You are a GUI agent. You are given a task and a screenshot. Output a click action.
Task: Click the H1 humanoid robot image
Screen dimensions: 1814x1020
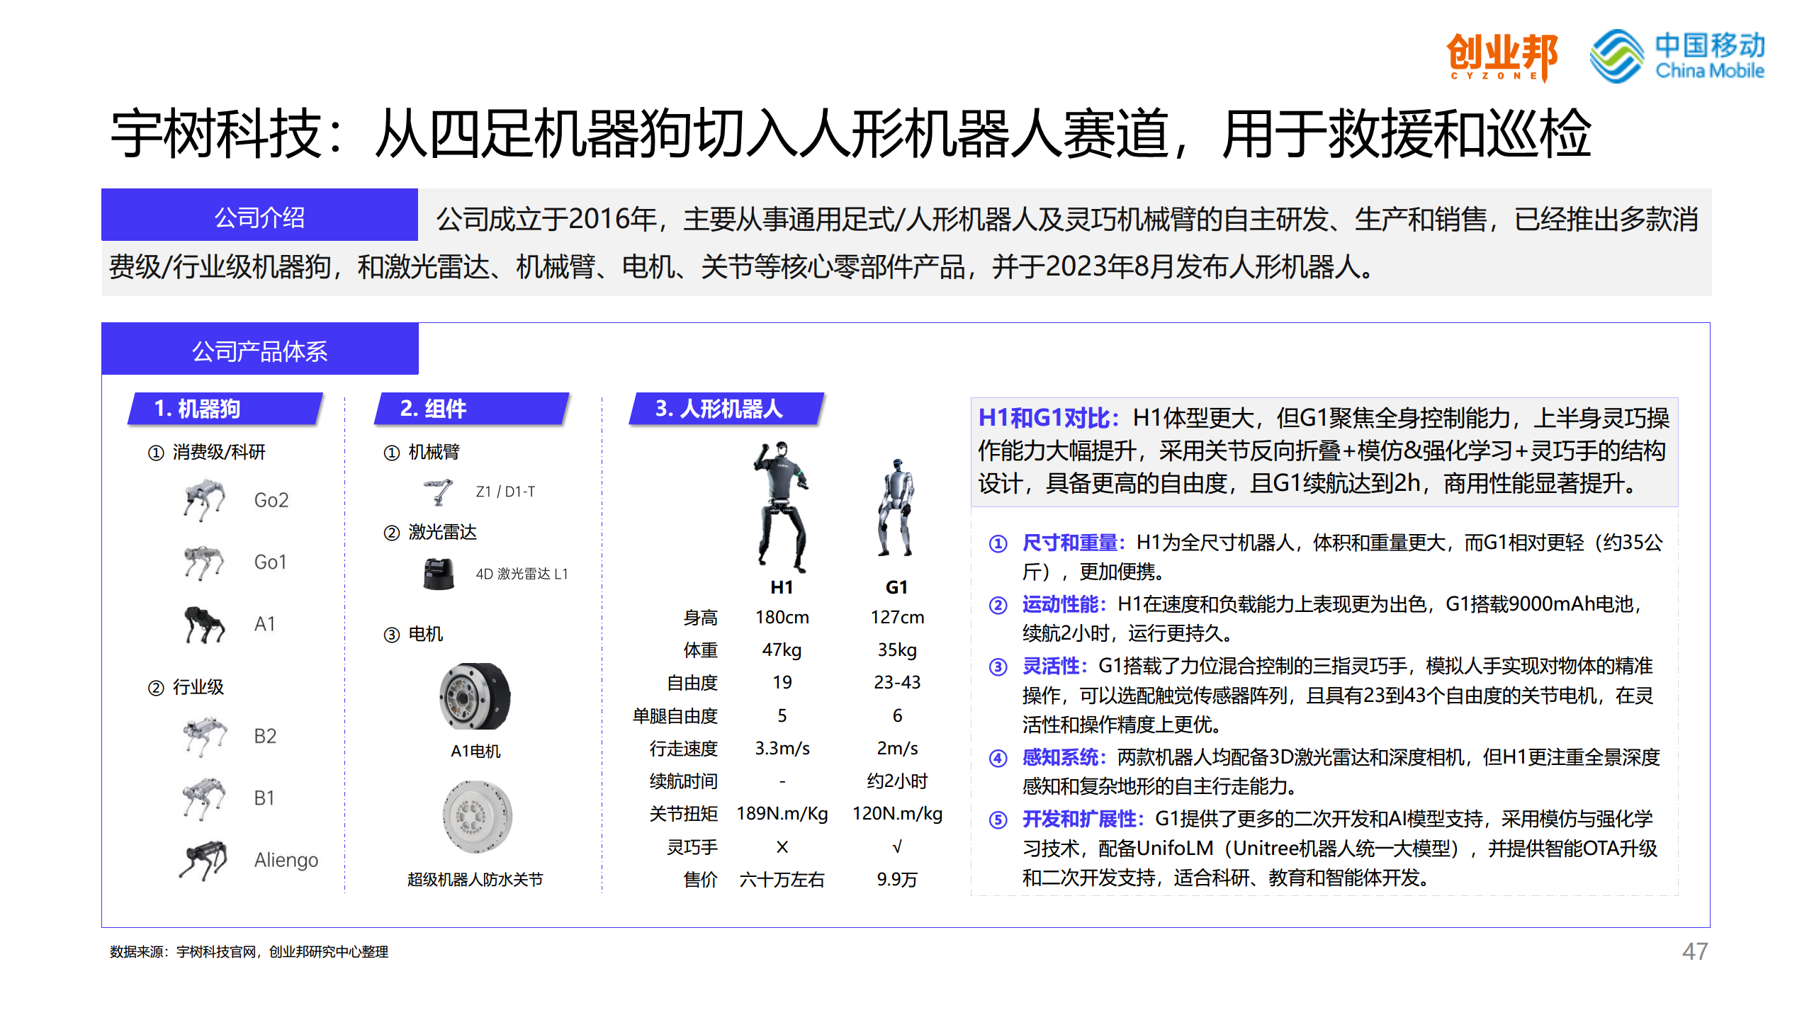coord(781,506)
